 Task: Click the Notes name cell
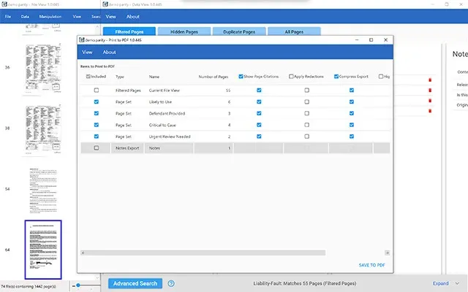click(169, 148)
